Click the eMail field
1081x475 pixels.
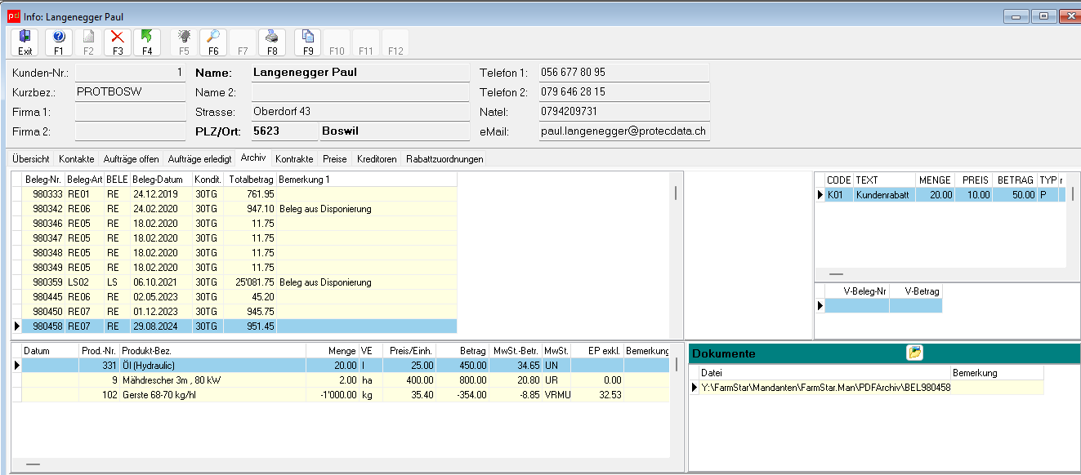(624, 131)
